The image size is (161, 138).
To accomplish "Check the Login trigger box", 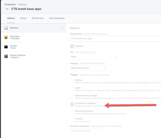I will [x=72, y=89].
